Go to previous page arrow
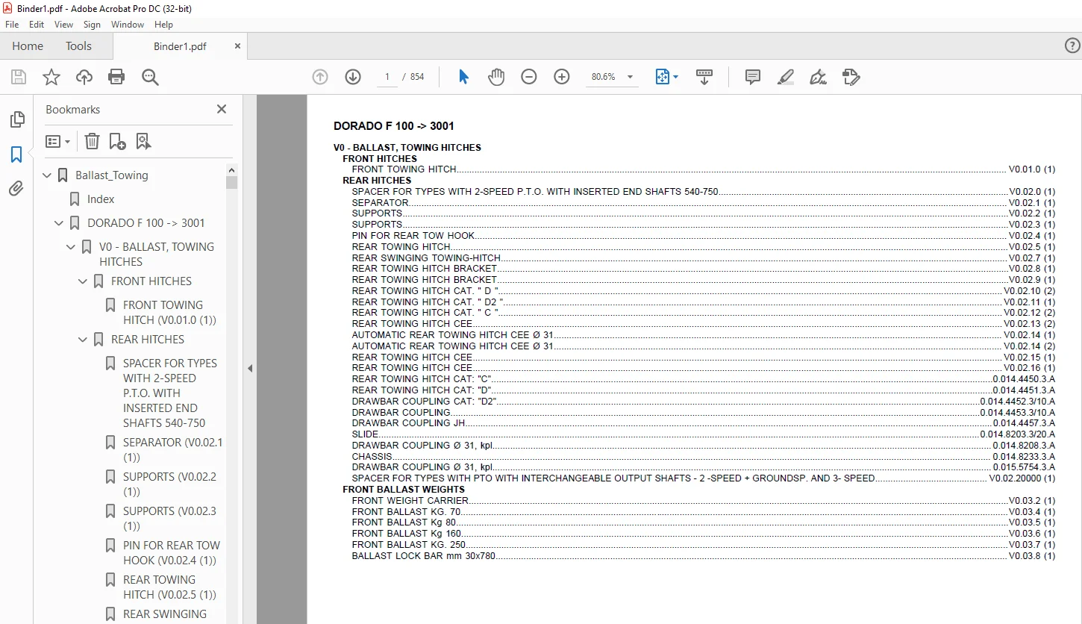The height and width of the screenshot is (624, 1082). (320, 77)
